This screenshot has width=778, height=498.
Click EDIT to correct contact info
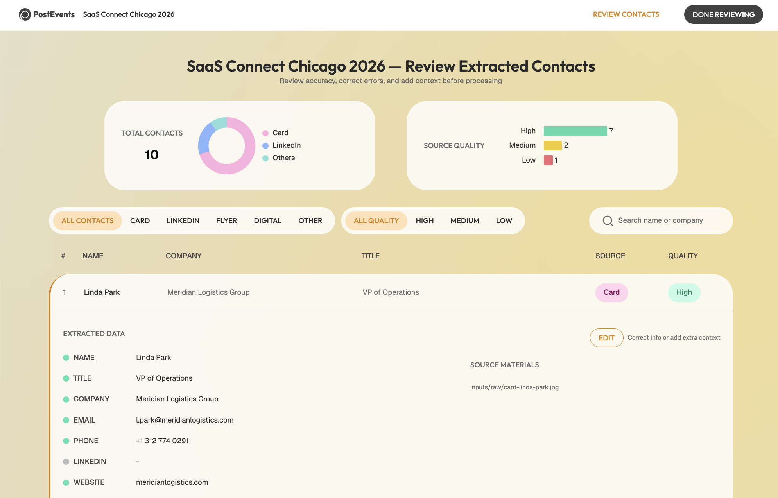606,338
